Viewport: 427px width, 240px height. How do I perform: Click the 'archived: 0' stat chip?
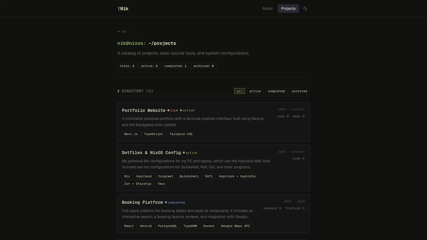coord(203,66)
